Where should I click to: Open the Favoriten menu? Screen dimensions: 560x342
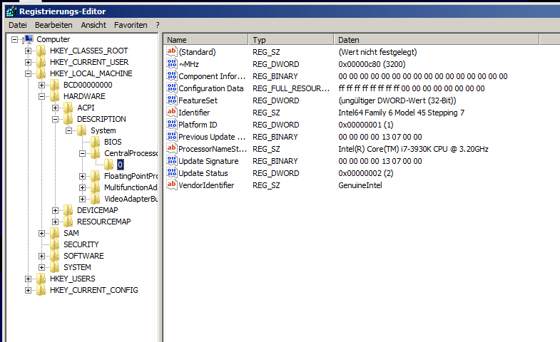point(131,25)
